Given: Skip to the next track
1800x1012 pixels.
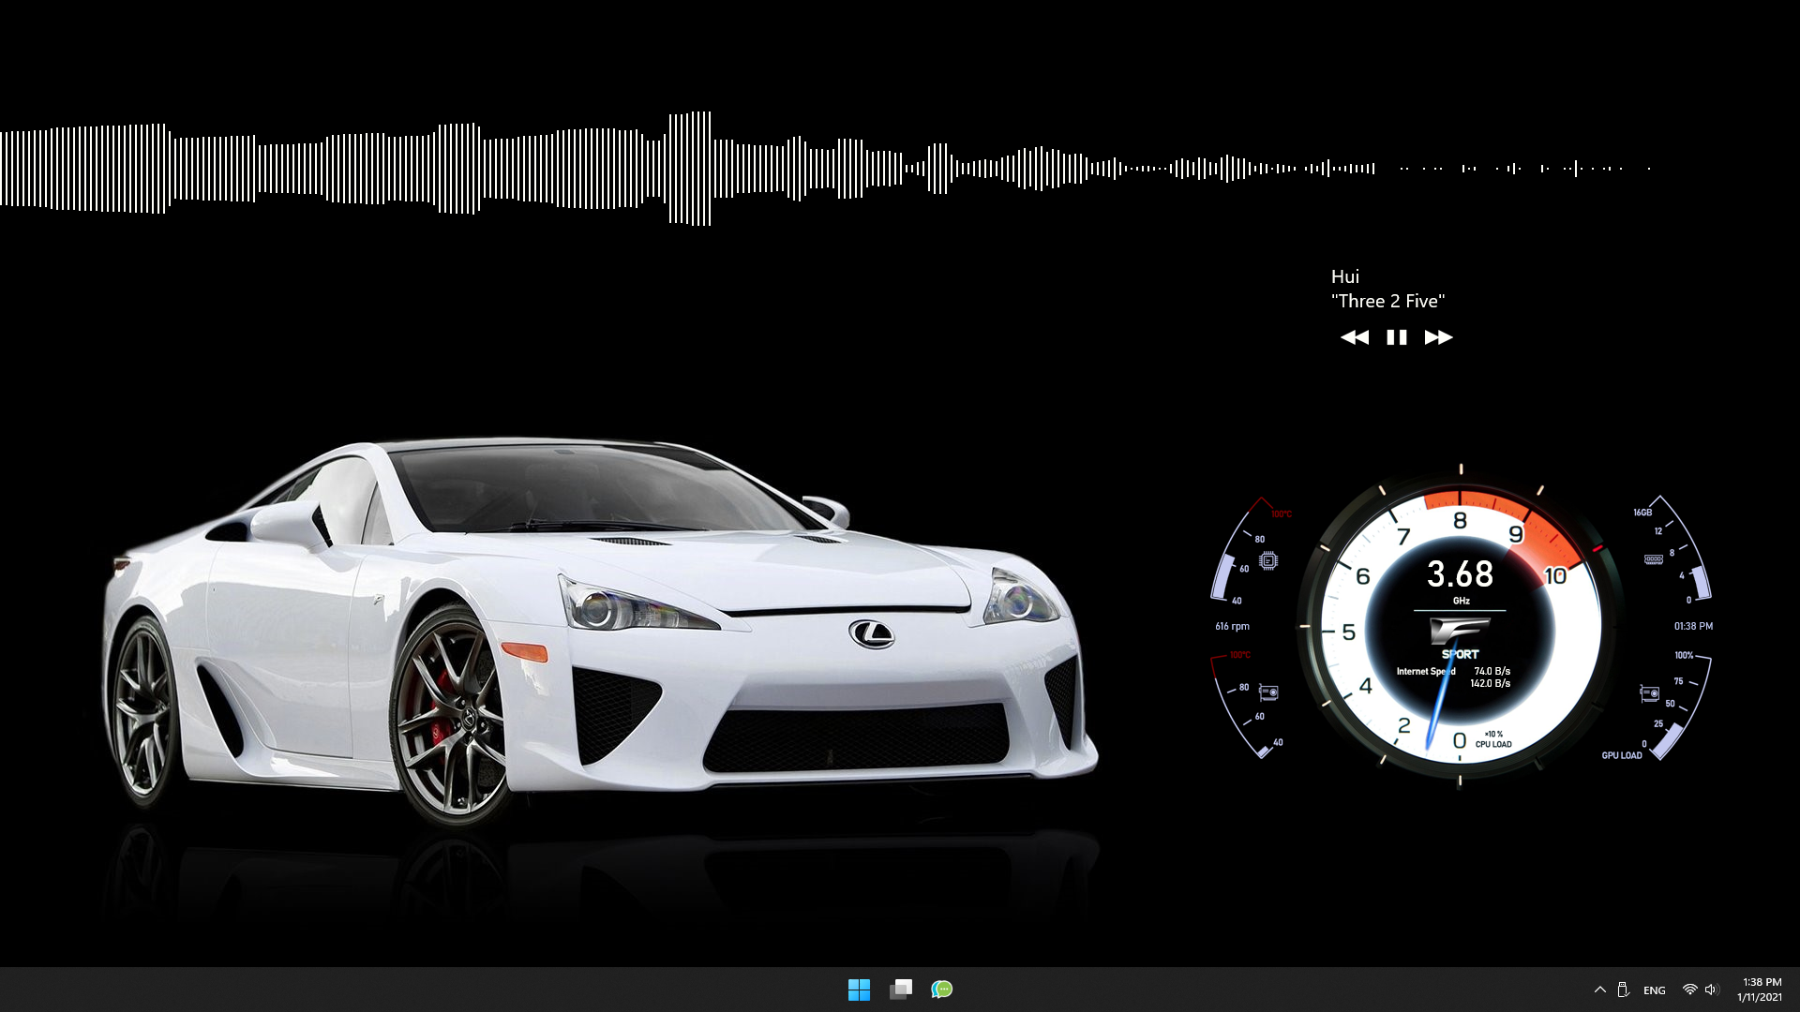Looking at the screenshot, I should (x=1438, y=337).
